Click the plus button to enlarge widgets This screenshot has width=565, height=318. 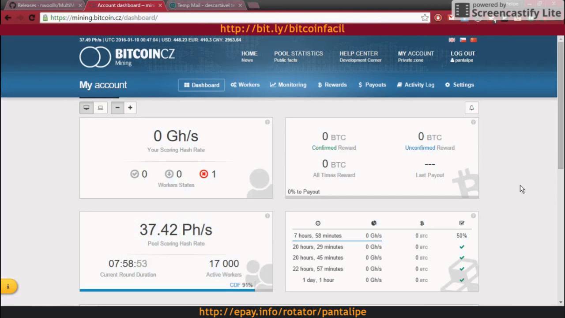click(x=130, y=108)
